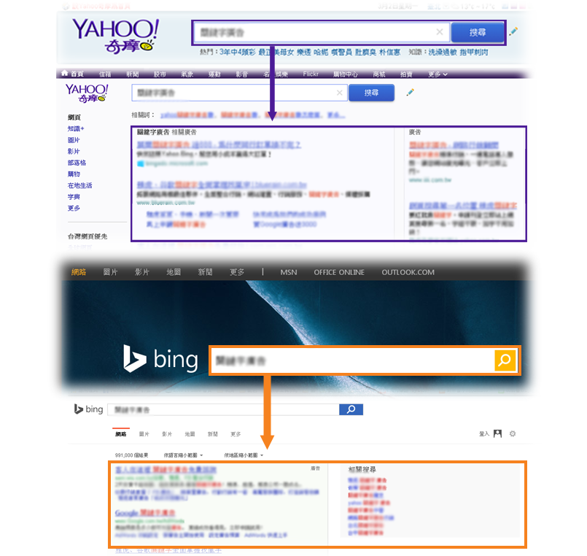Open 更多 in the dark Bing homepage nav
Image resolution: width=587 pixels, height=556 pixels.
[237, 272]
